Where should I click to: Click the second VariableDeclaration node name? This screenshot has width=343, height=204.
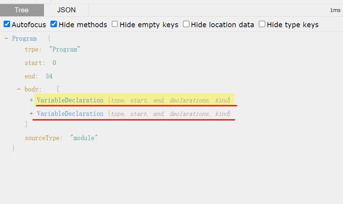click(70, 114)
